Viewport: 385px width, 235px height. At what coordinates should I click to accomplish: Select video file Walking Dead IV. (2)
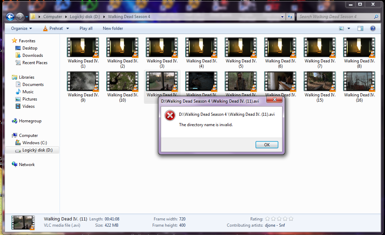click(x=123, y=53)
